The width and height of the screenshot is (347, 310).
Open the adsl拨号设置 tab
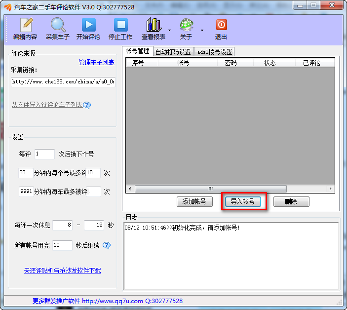[x=214, y=52]
